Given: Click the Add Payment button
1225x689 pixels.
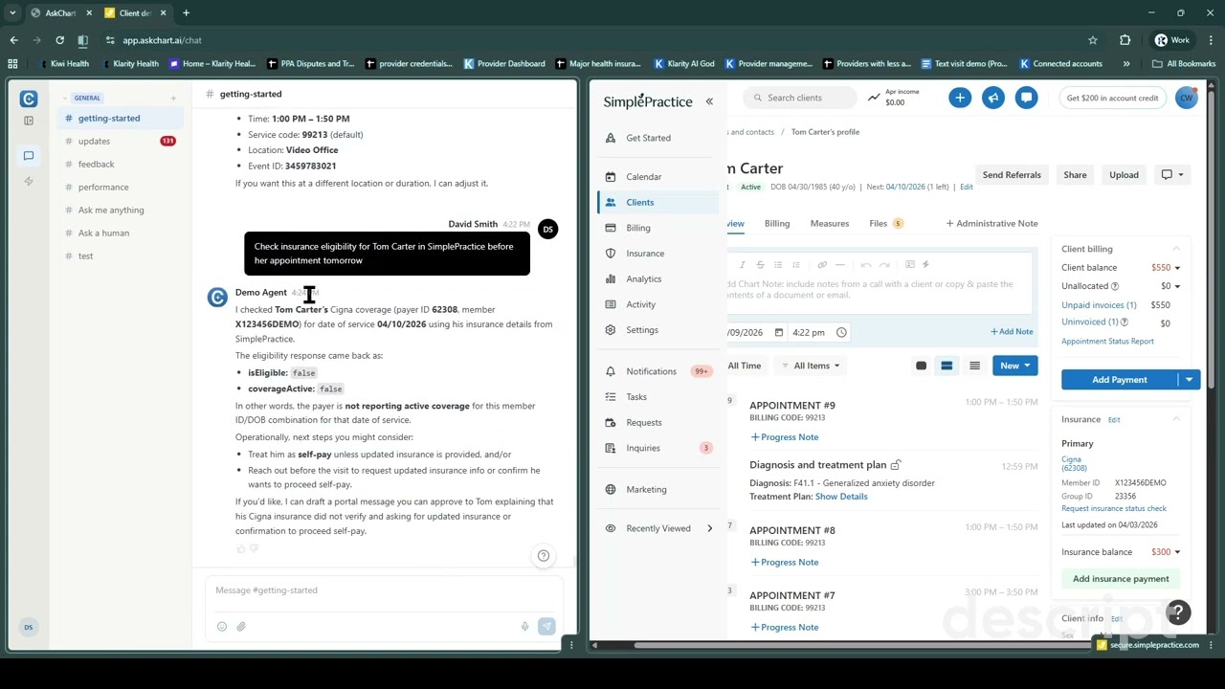Looking at the screenshot, I should click(1120, 380).
